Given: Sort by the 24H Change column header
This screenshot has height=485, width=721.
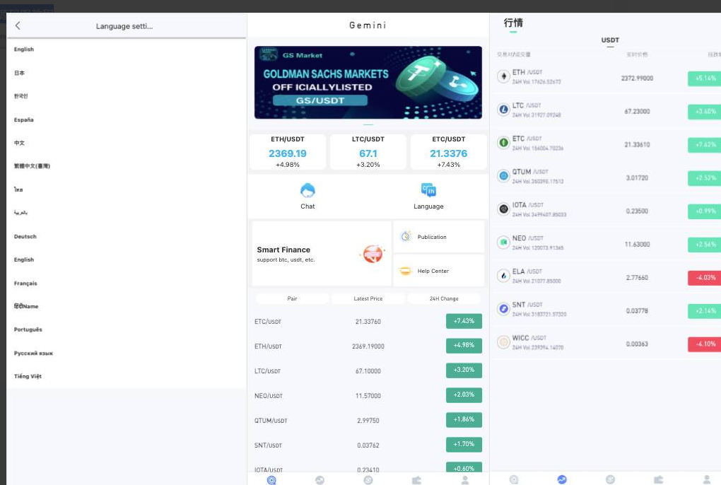Looking at the screenshot, I should tap(444, 298).
